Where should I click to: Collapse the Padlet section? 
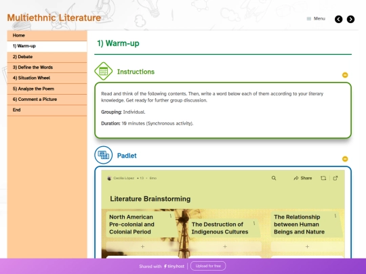pos(345,159)
